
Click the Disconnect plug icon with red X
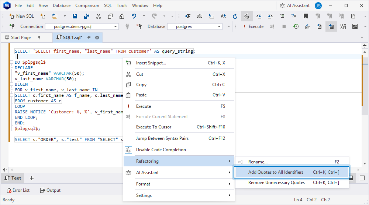point(139,26)
